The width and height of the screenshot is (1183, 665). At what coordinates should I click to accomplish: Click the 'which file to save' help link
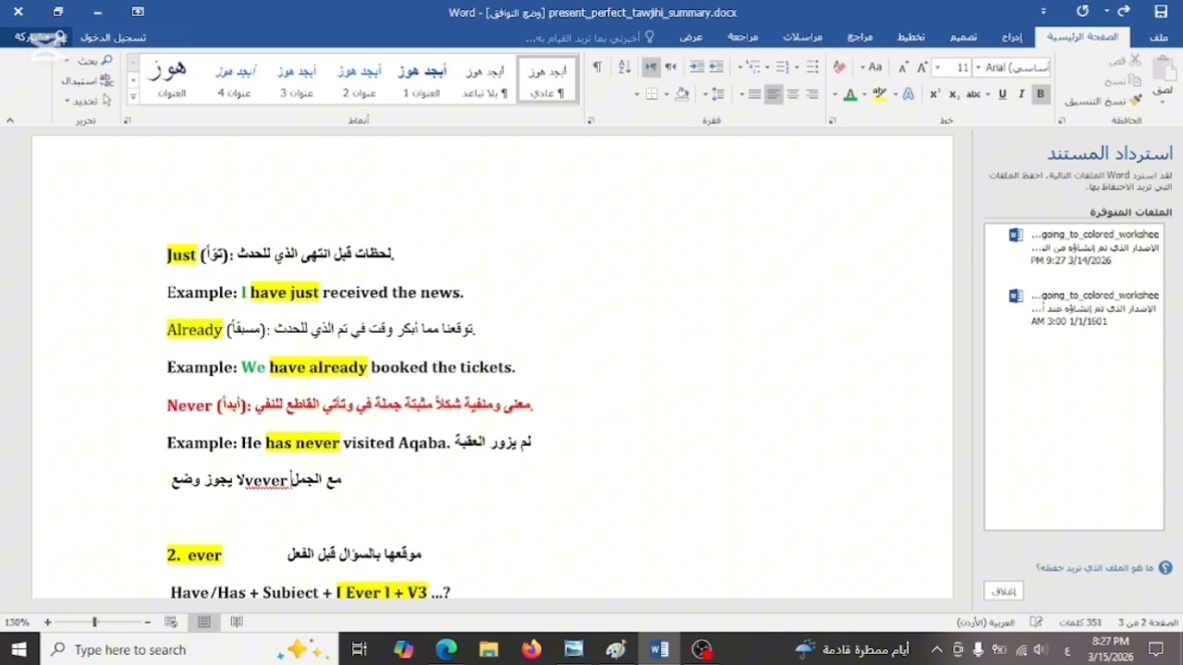[x=1104, y=568]
